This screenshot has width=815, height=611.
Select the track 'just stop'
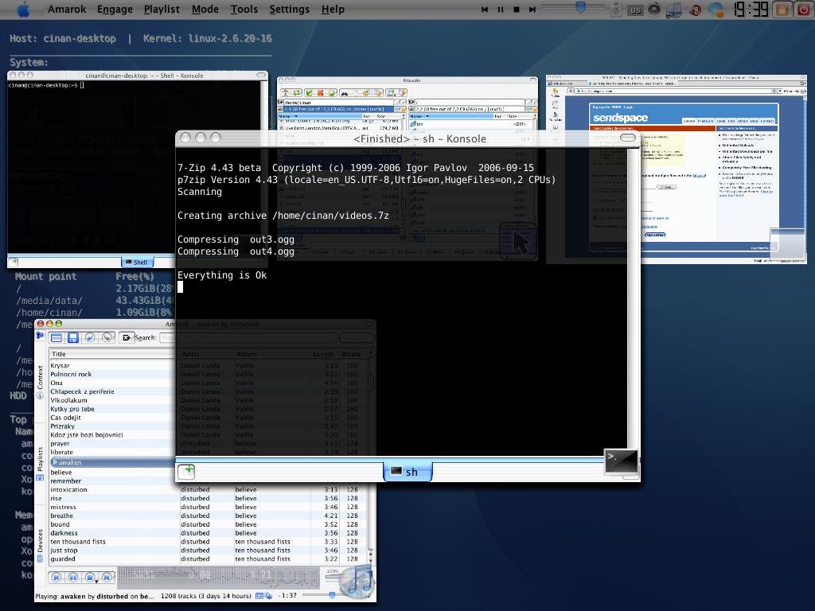tap(64, 550)
